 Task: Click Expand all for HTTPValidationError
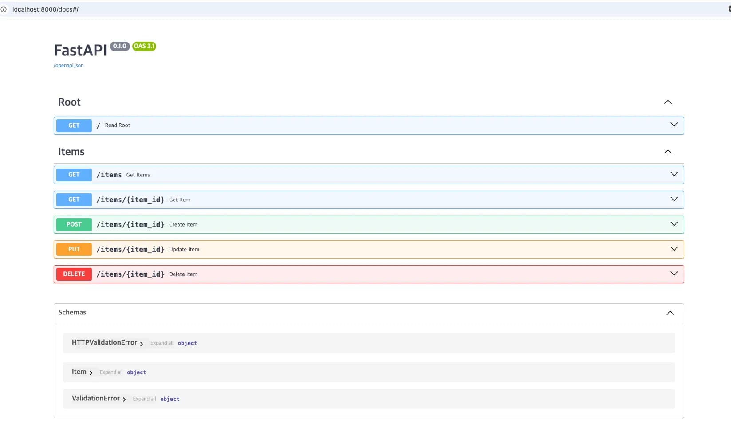162,343
